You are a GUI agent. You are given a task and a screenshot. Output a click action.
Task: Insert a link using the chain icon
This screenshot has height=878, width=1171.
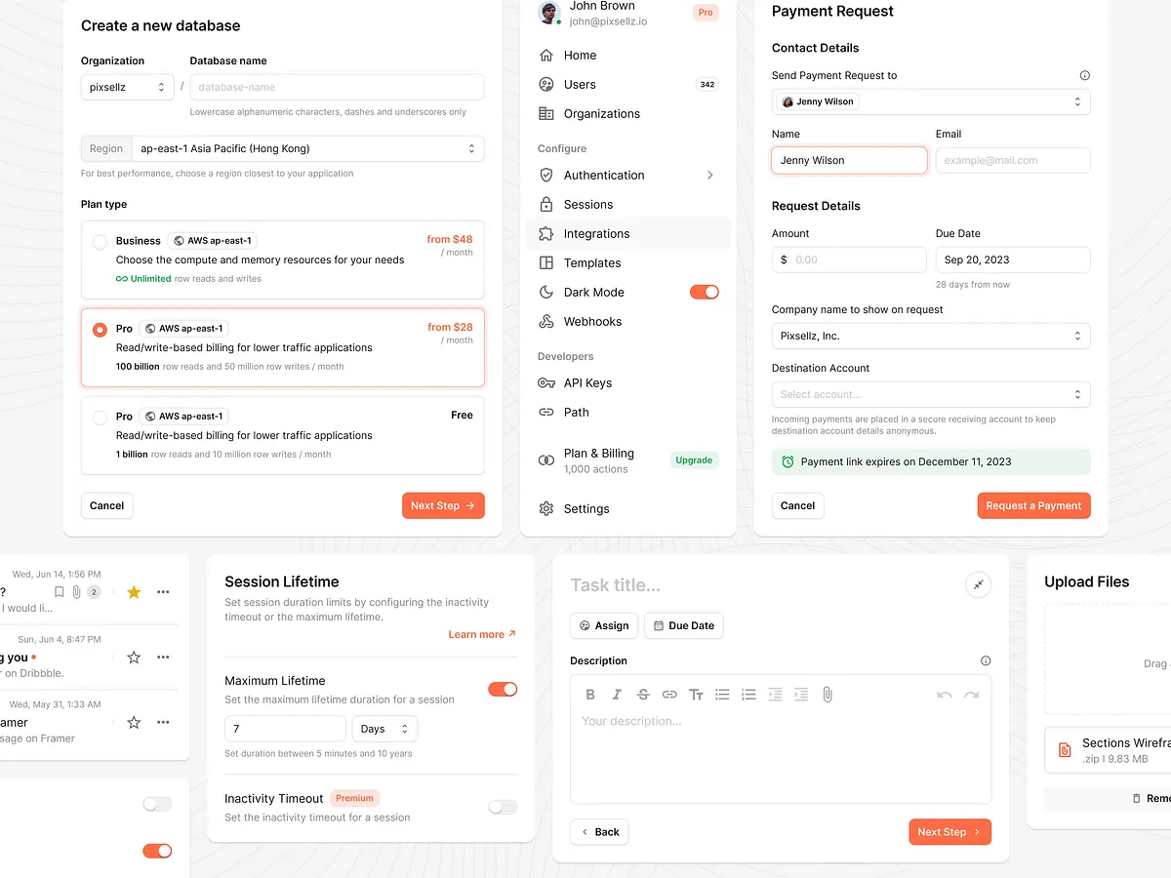(669, 694)
